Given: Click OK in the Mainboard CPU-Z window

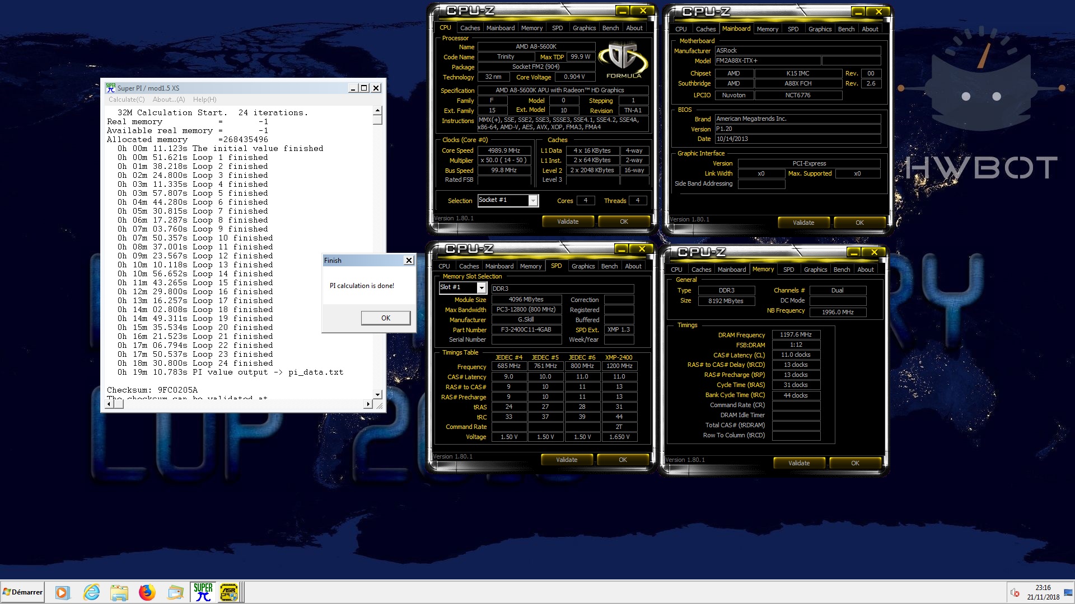Looking at the screenshot, I should (x=859, y=223).
